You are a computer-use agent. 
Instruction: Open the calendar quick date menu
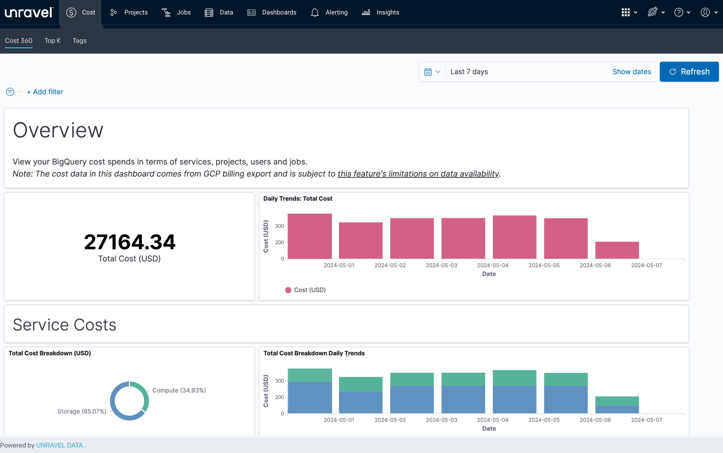tap(432, 72)
